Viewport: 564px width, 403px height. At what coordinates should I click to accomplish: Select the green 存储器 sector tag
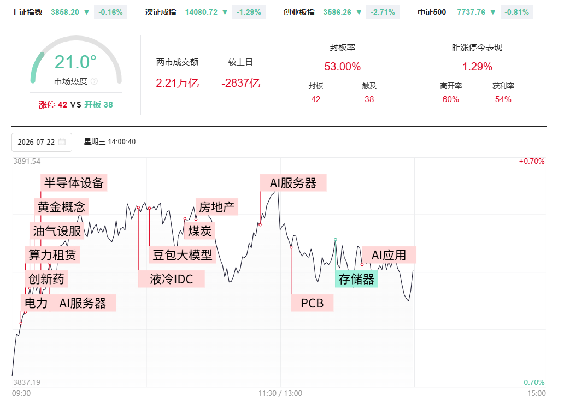(356, 279)
